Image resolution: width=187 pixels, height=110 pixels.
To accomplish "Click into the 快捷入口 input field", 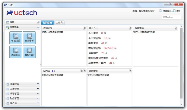I will click(x=172, y=17).
